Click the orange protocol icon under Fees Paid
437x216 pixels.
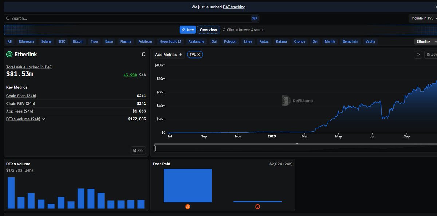[188, 207]
